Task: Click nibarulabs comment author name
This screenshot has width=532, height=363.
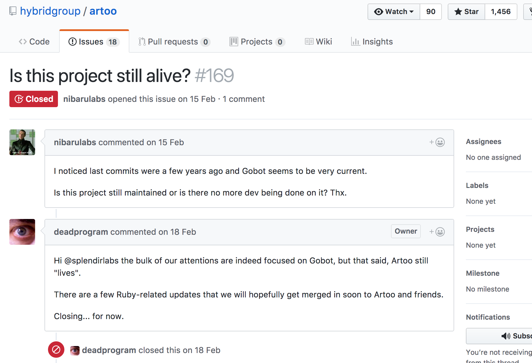Action: pos(75,142)
